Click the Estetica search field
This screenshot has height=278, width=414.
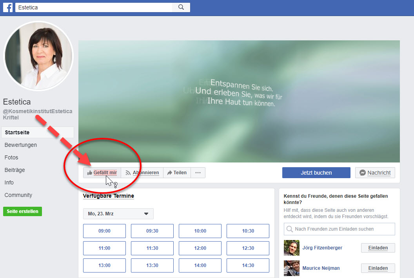[x=94, y=7]
